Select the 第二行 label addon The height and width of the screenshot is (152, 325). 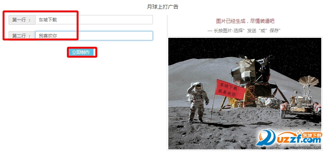pos(22,36)
